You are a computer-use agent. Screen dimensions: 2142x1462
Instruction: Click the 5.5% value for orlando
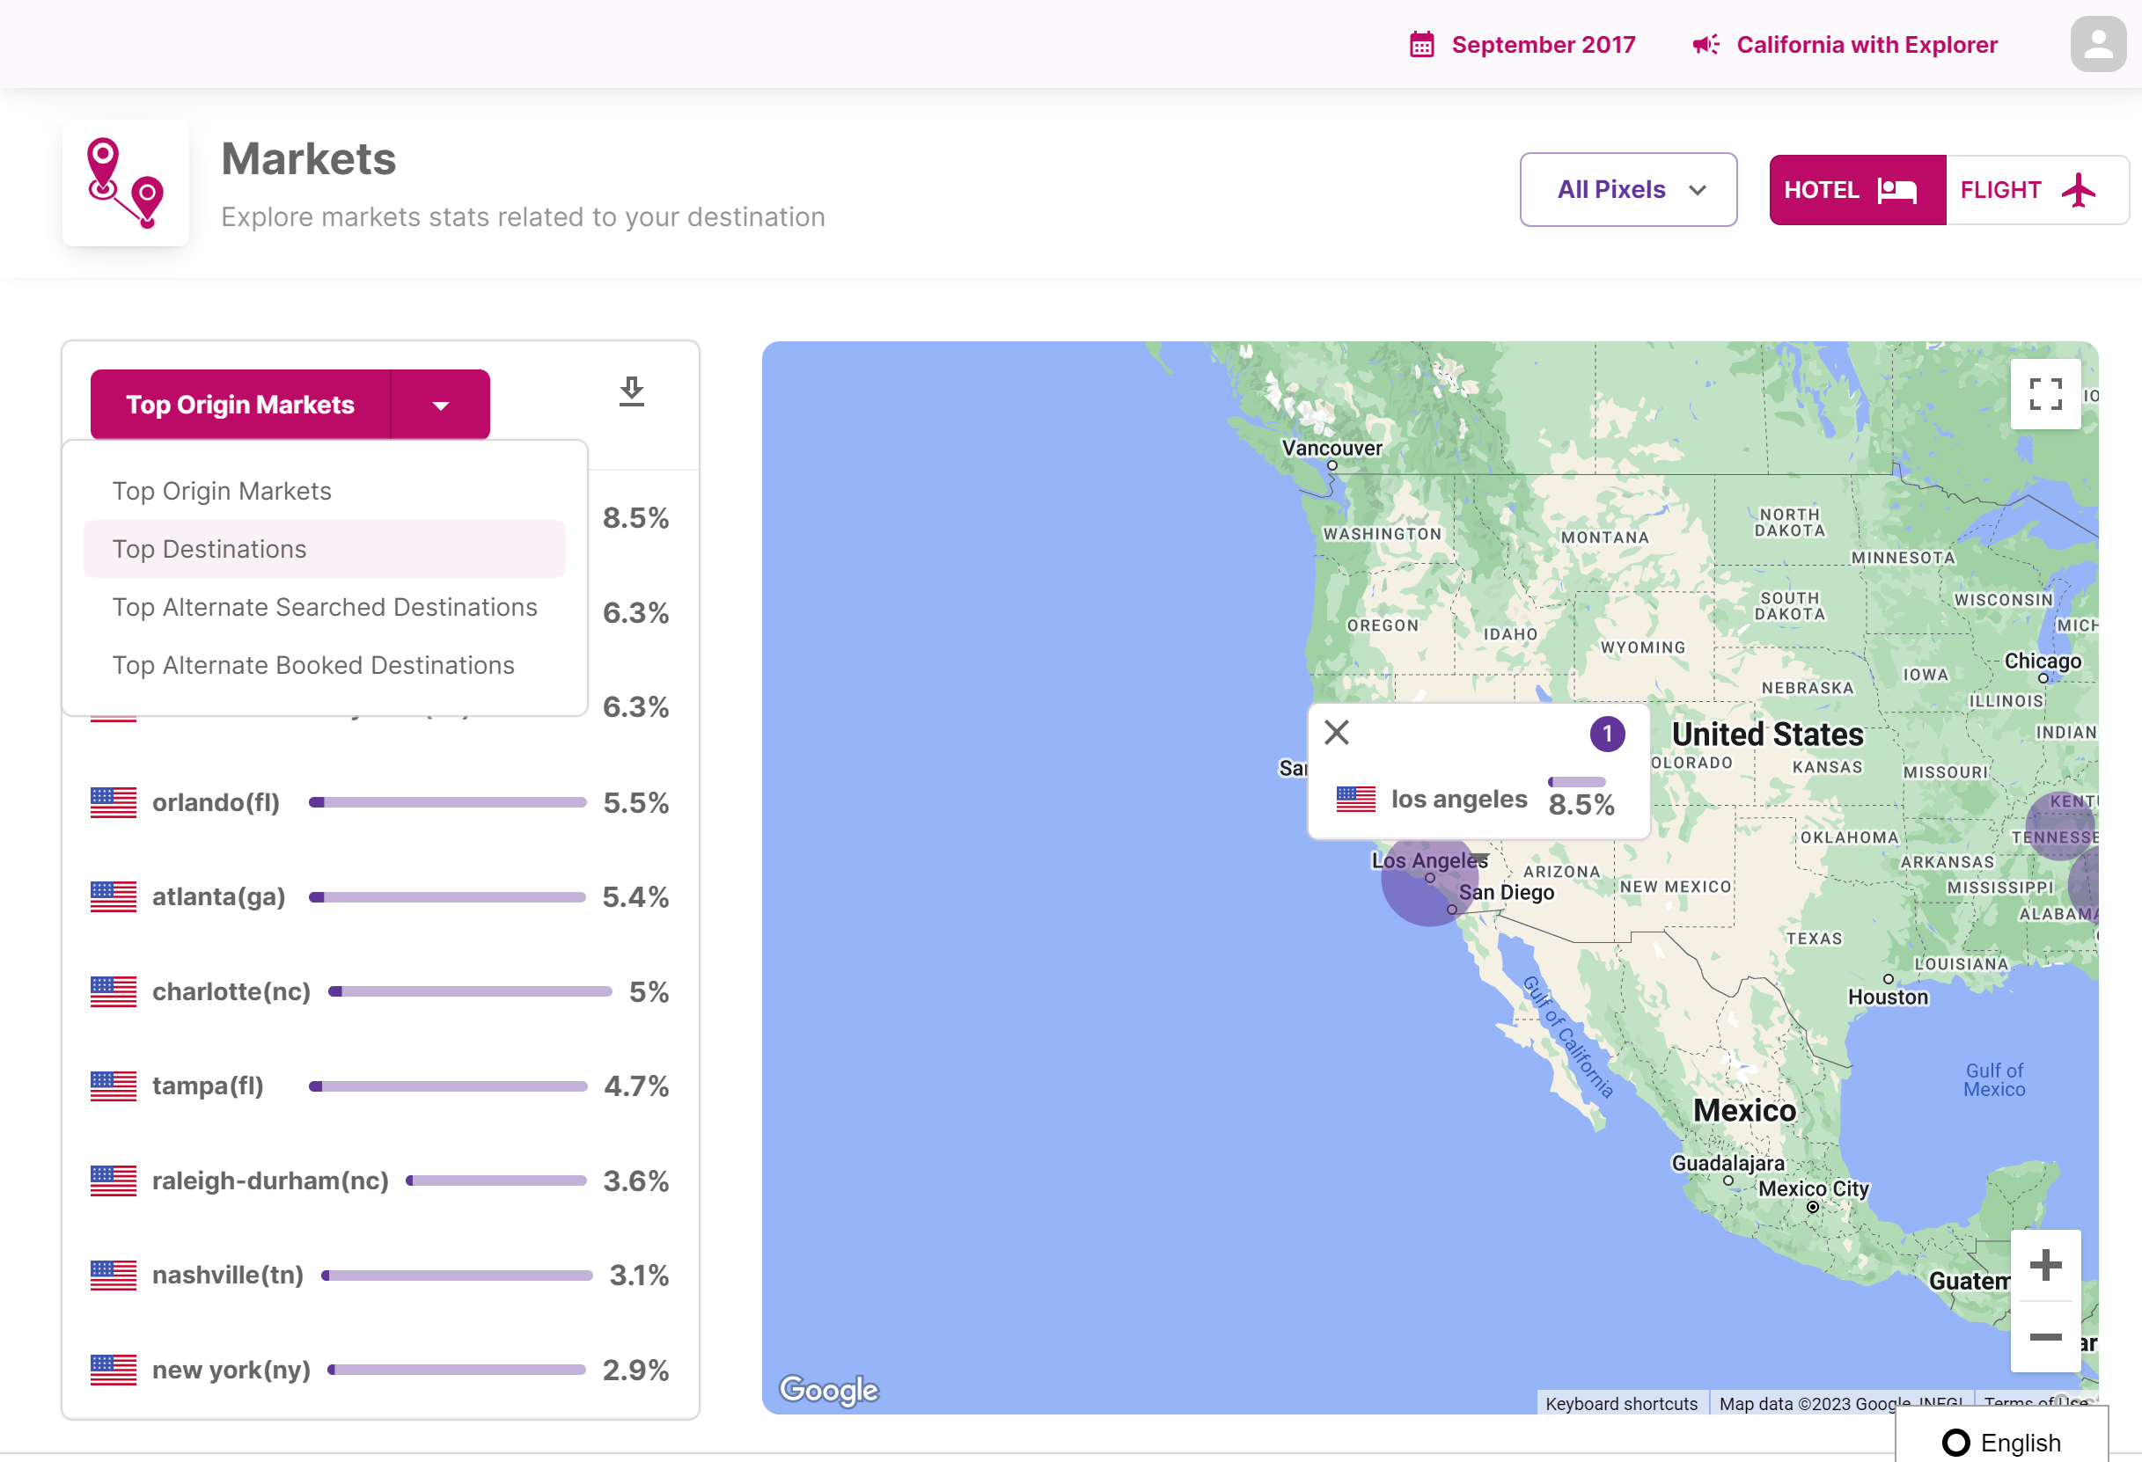[x=636, y=802]
